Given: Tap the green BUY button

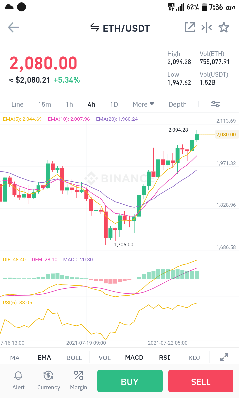Looking at the screenshot, I should 130,381.
